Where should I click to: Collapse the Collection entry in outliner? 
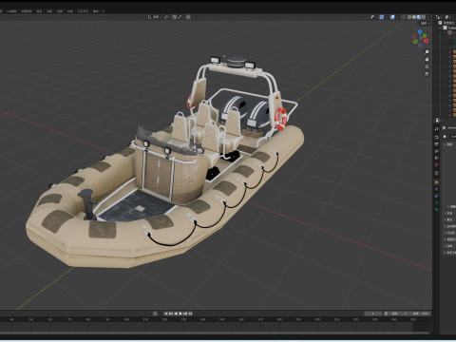pyautogui.click(x=441, y=28)
